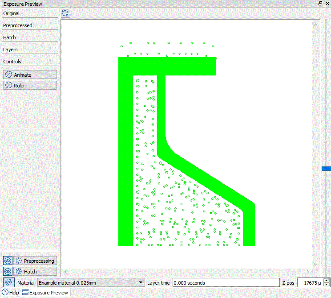Toggle Preprocessing visibility eye icon
Screen dimensions: 331x298
tap(8, 261)
